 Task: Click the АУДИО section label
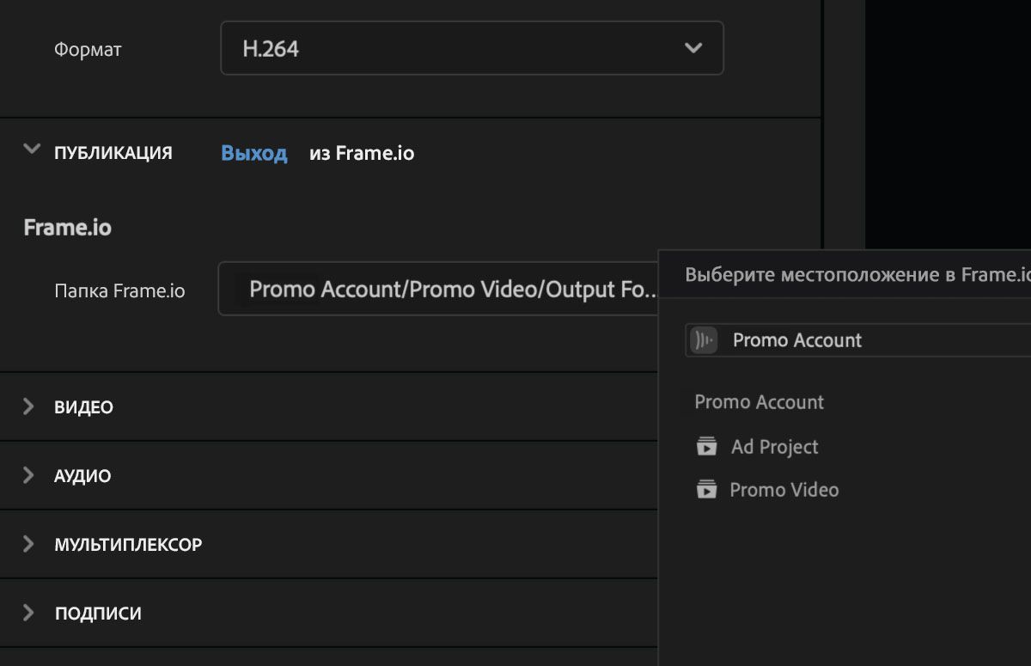coord(82,476)
